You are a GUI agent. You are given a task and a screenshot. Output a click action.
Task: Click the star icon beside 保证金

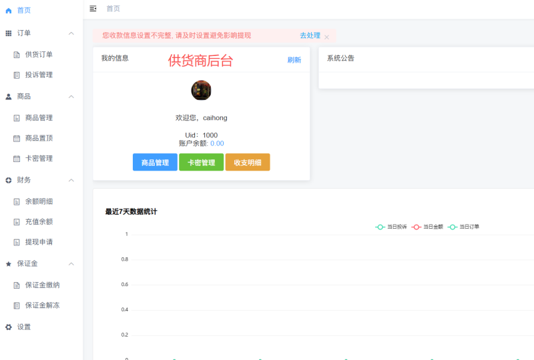coord(9,264)
